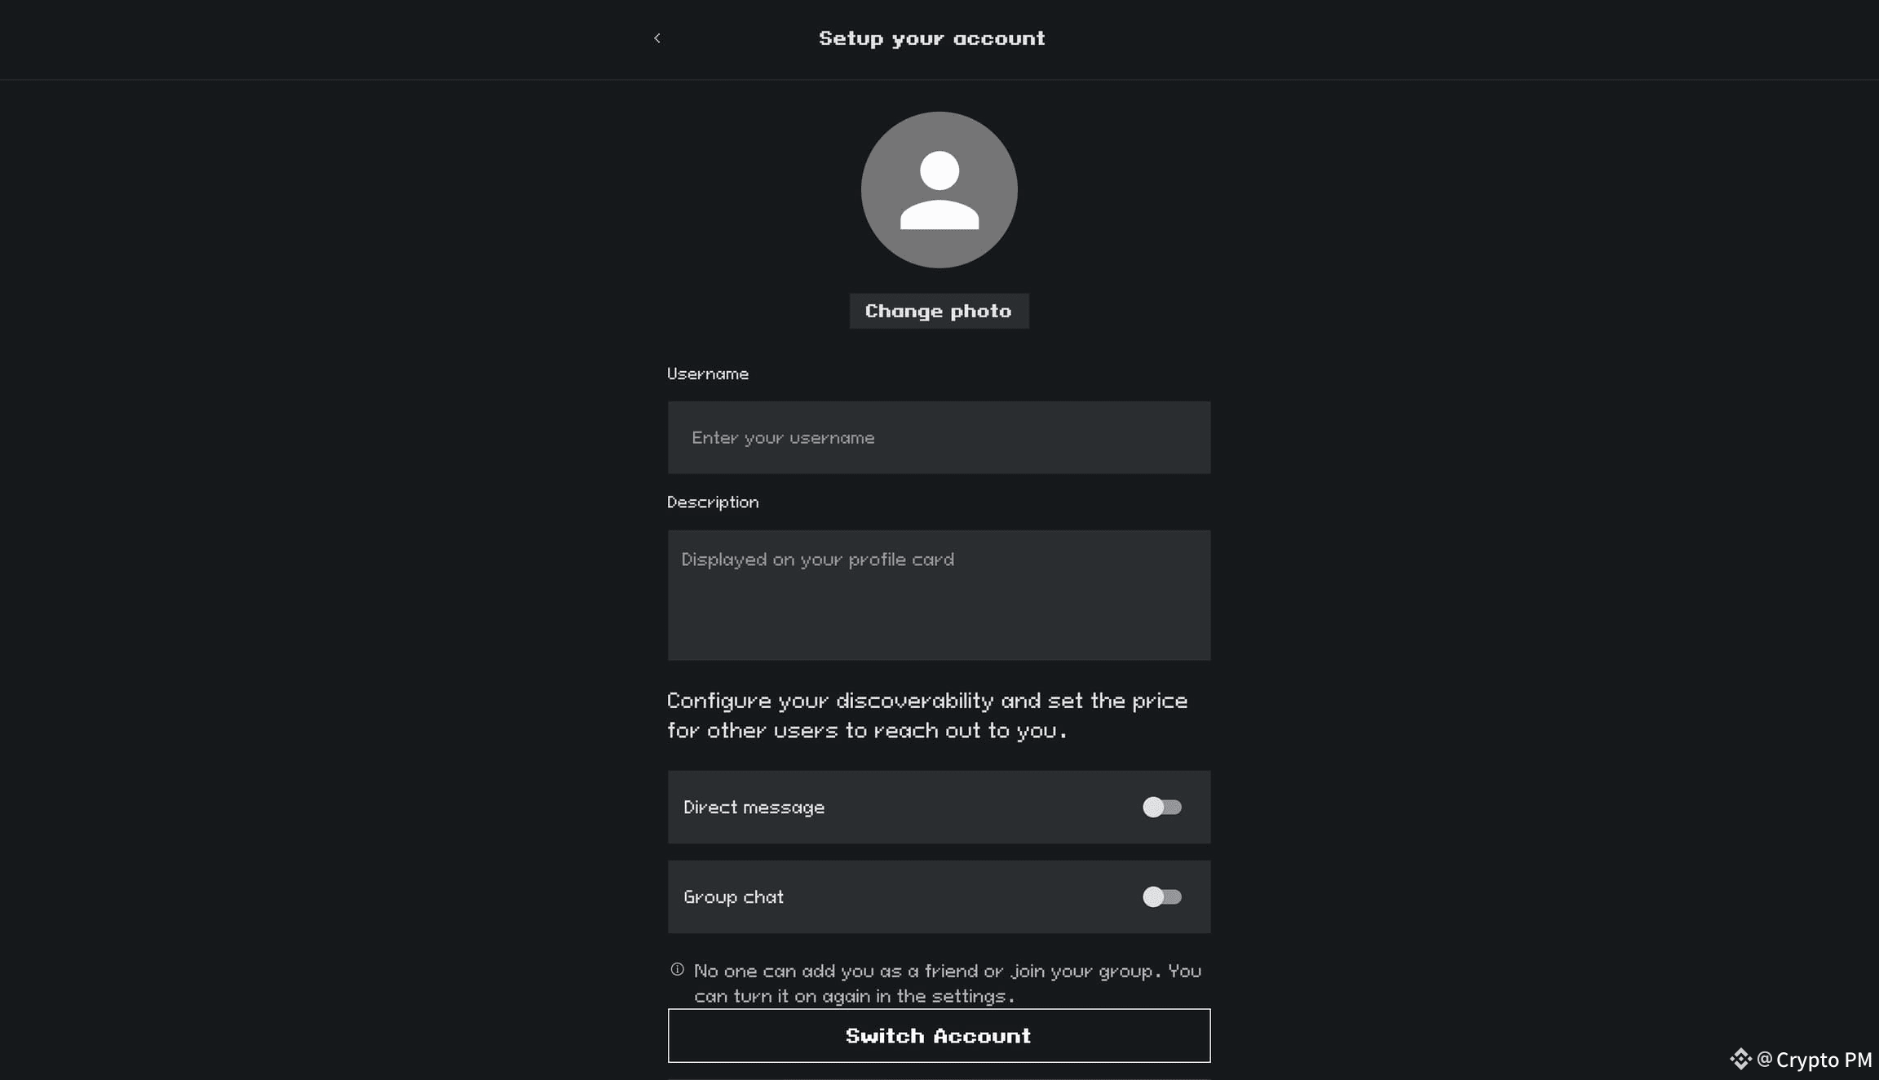Click the back arrow chevron
1879x1080 pixels.
click(657, 38)
